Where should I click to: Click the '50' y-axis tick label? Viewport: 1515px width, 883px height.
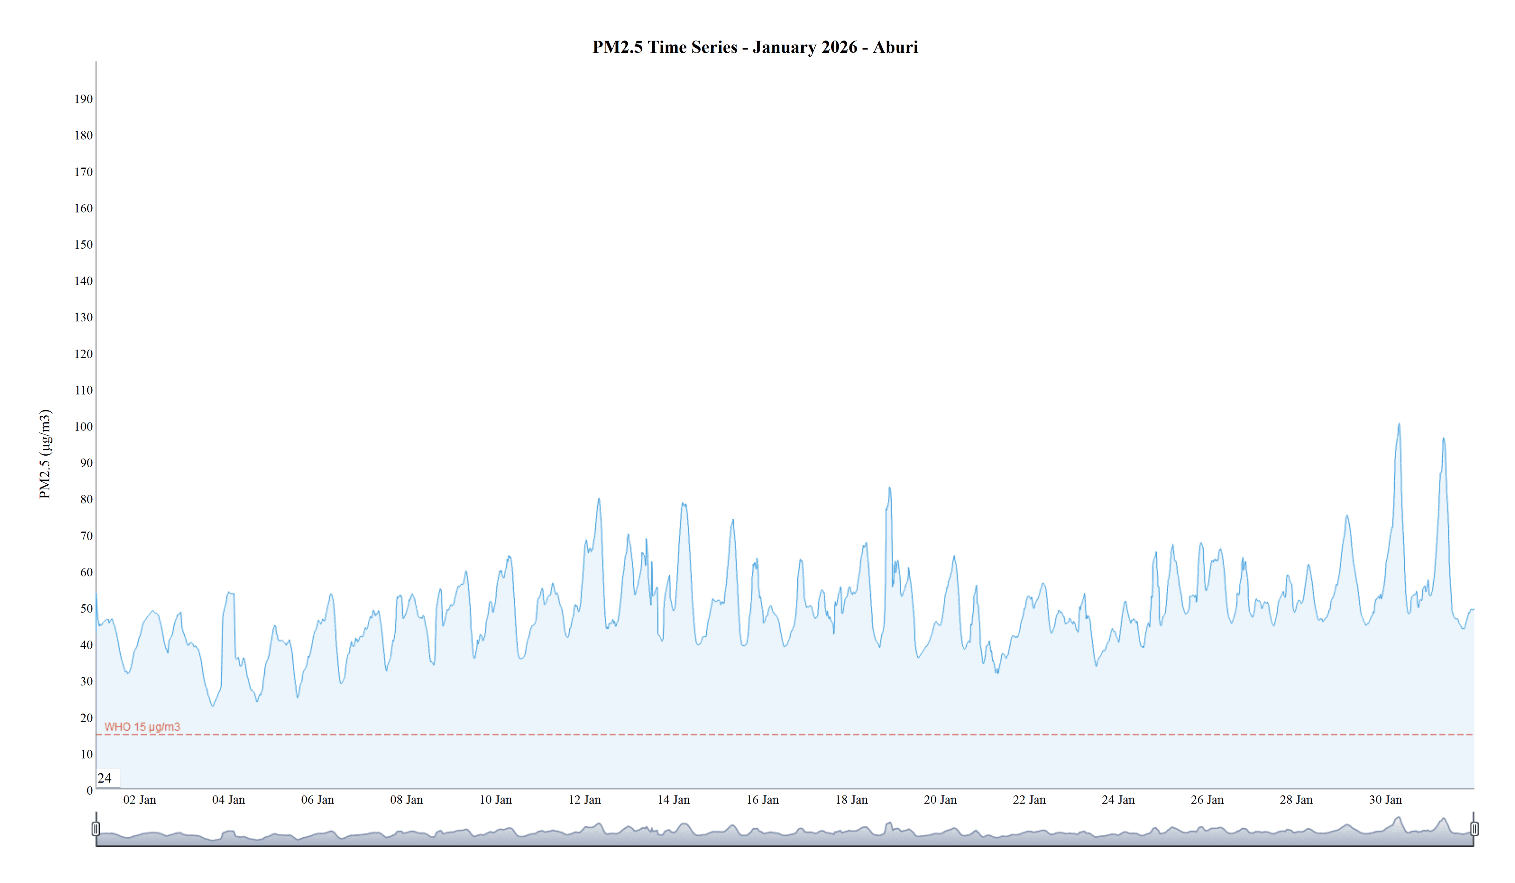86,609
